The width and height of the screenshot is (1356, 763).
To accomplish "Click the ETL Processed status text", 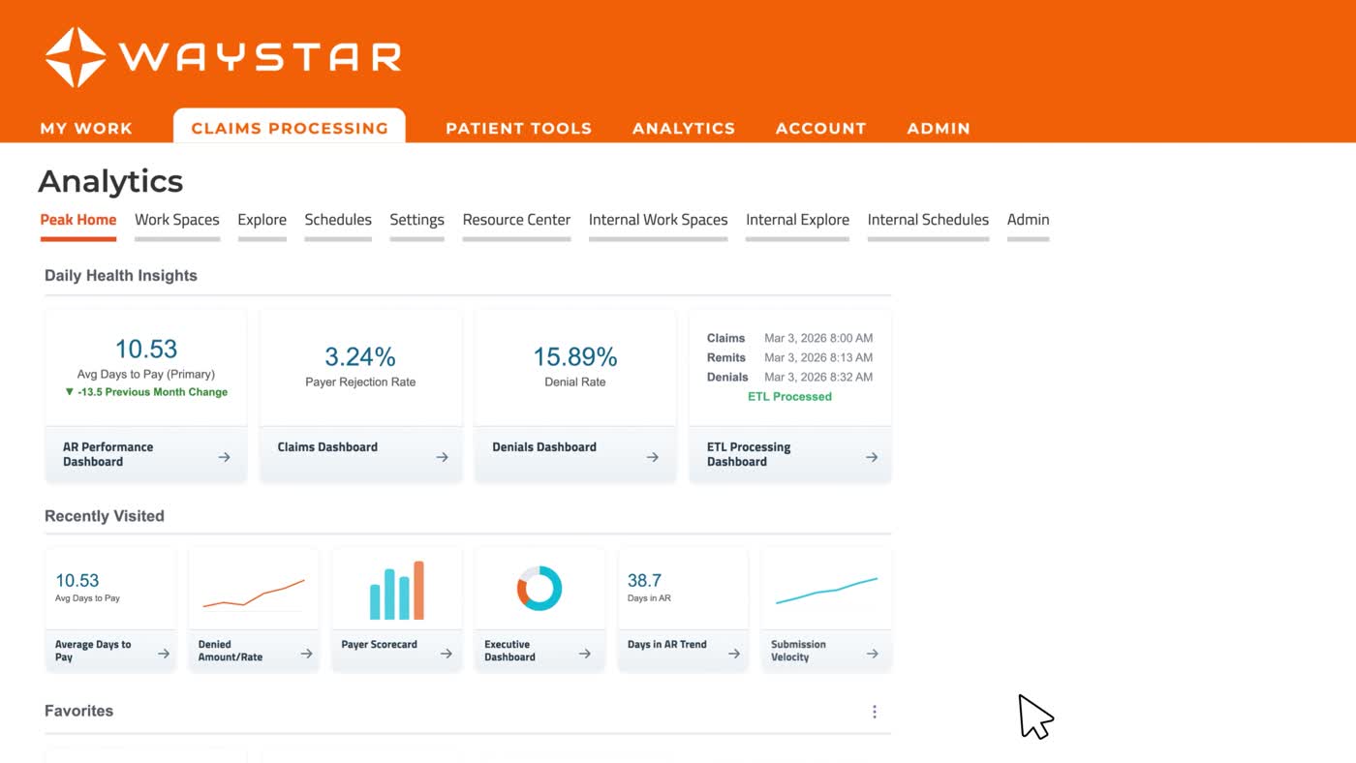I will coord(789,396).
